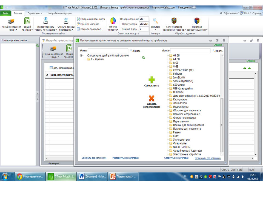Open the общий прайс.xls ribbon icon
Screen dimensions: 263x197
(27, 21)
